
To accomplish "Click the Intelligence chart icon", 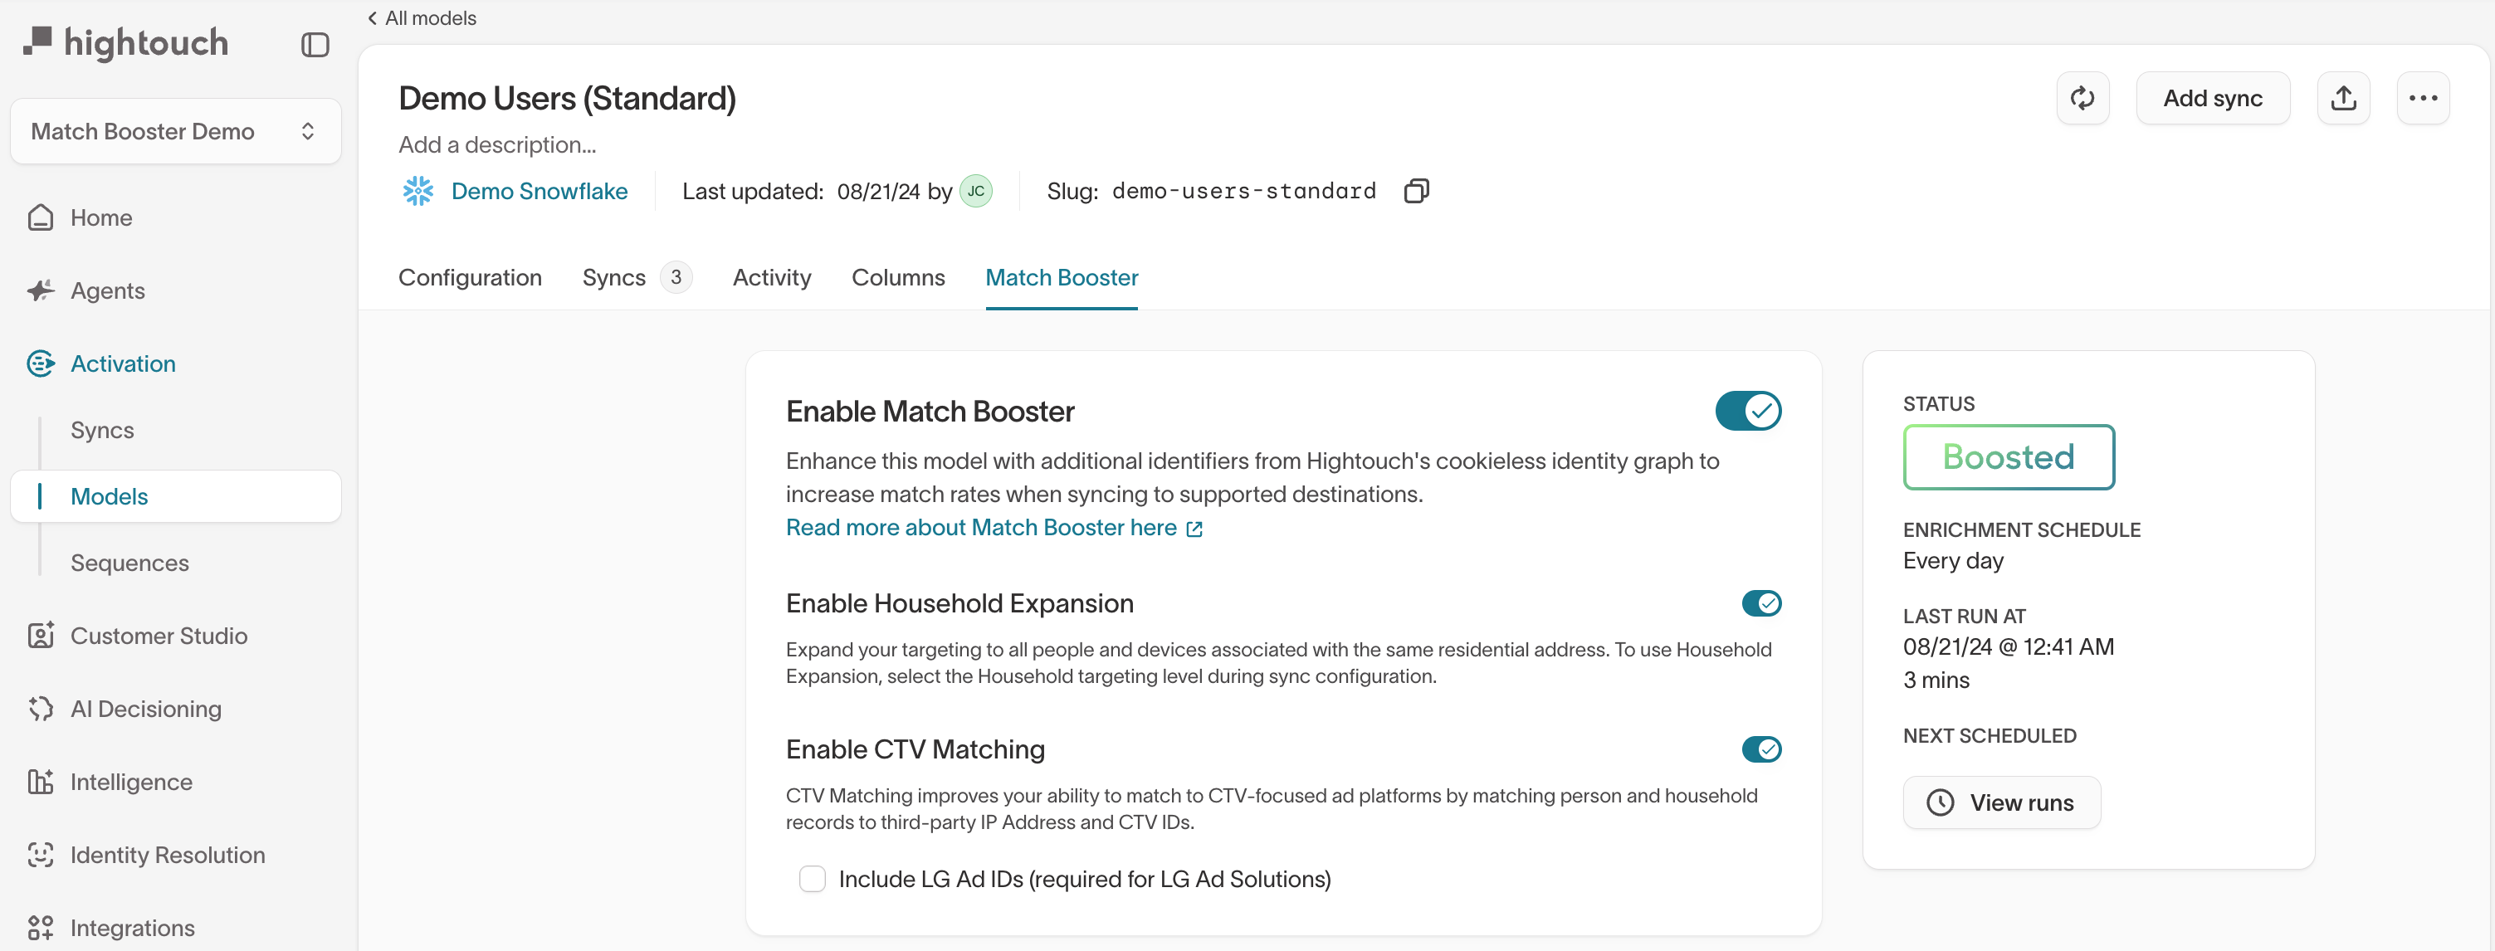I will pos(41,782).
